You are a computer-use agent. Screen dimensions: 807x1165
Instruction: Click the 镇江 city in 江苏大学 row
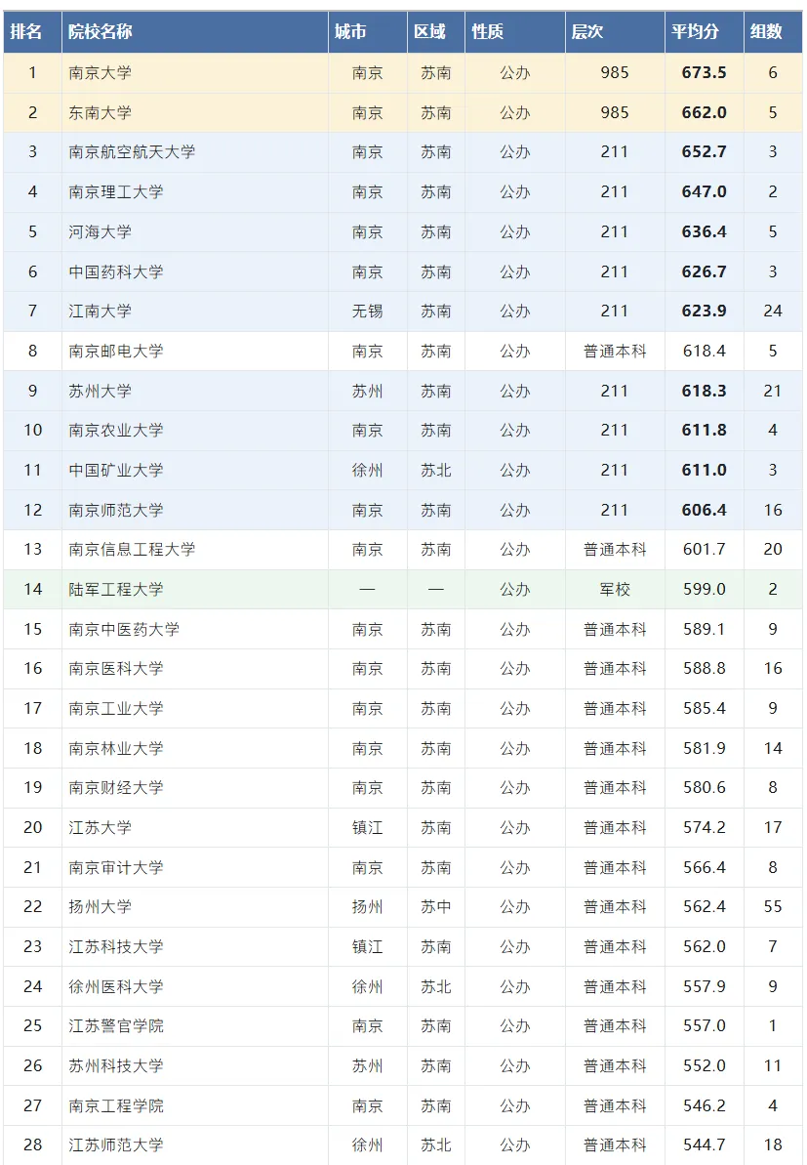pos(368,828)
